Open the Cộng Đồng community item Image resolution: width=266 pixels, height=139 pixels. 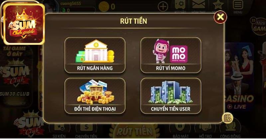[x=230, y=131]
